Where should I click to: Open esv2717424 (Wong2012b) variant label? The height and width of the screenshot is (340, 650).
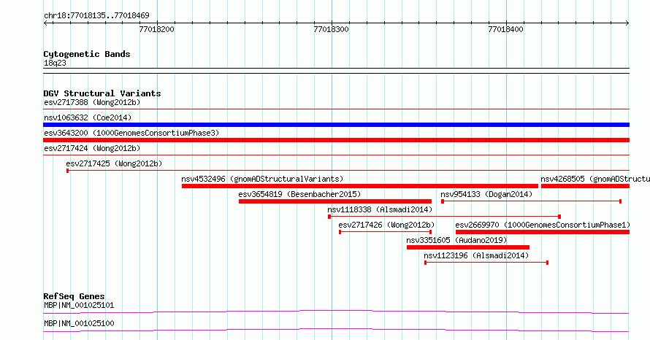point(92,148)
